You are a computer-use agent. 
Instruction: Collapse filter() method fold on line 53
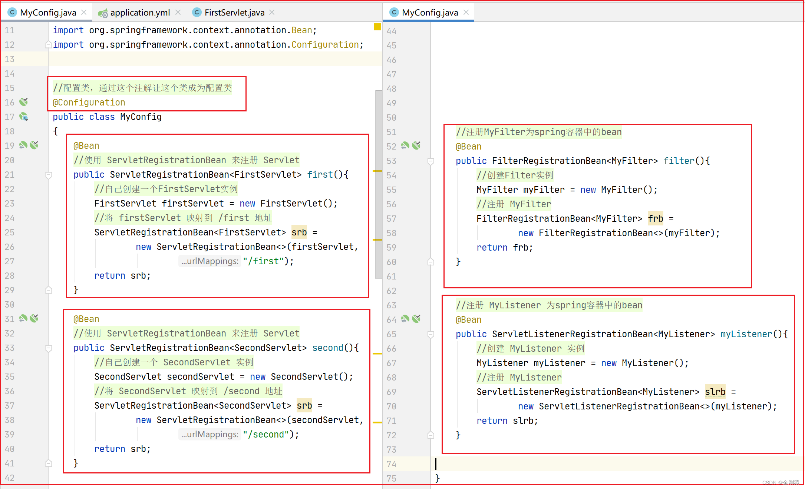tap(430, 161)
